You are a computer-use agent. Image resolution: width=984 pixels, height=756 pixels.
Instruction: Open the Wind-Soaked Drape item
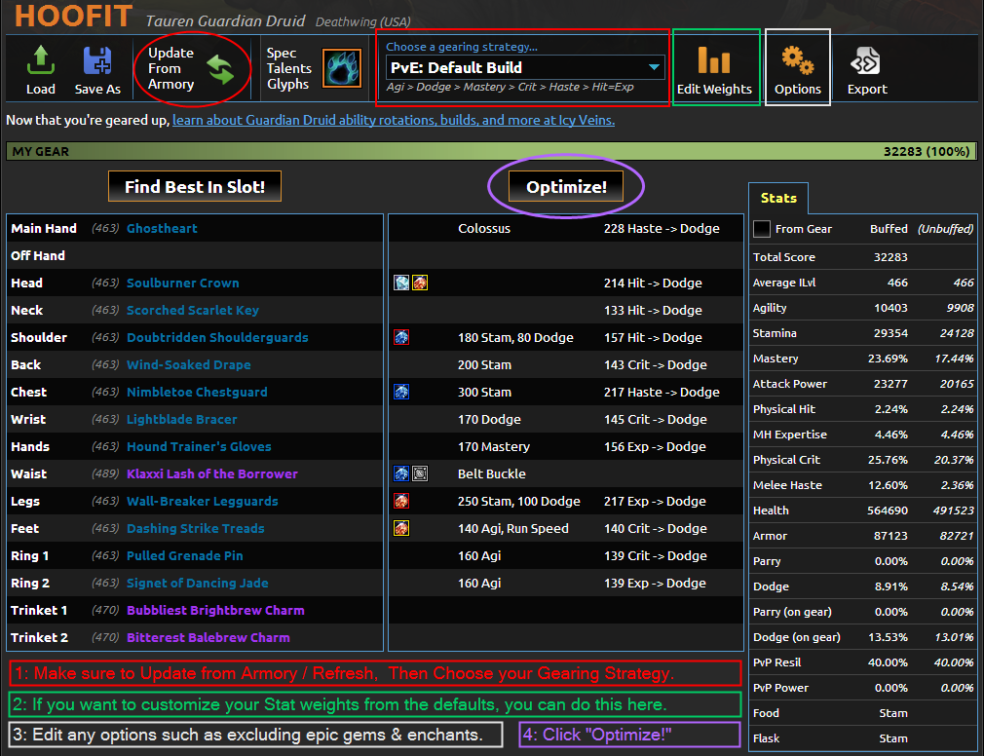tap(189, 364)
